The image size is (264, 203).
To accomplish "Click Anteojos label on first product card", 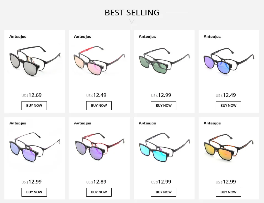I will coord(18,37).
